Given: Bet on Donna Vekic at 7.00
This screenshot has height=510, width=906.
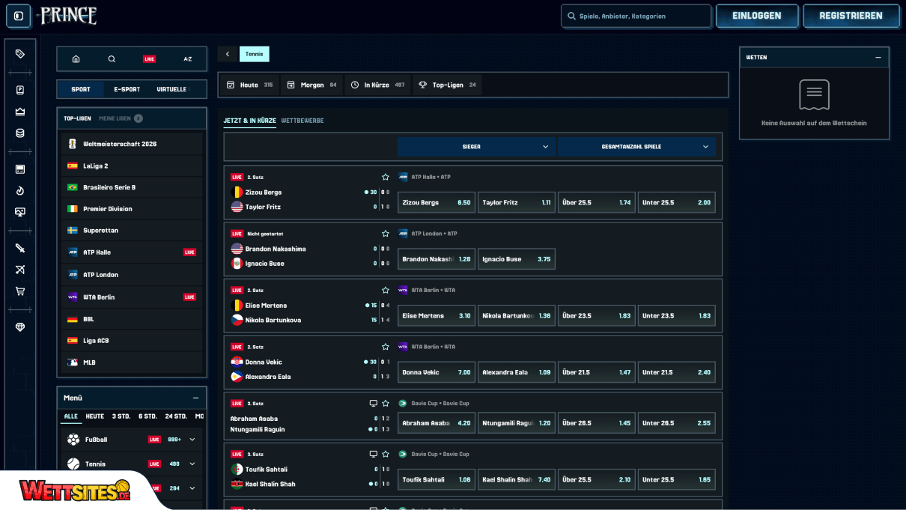Looking at the screenshot, I should point(437,372).
